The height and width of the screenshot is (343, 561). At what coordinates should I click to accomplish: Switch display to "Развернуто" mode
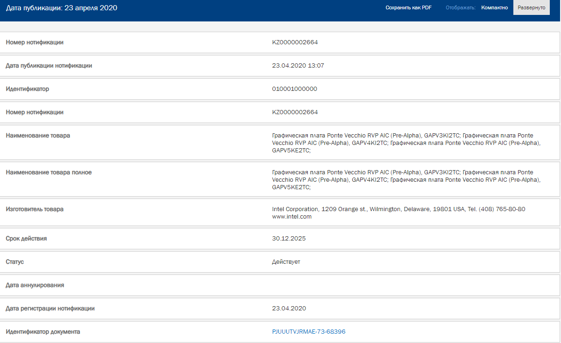point(531,8)
